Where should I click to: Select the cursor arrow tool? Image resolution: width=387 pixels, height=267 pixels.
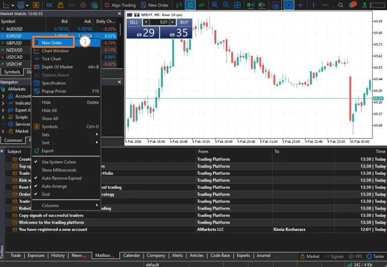tap(289, 5)
